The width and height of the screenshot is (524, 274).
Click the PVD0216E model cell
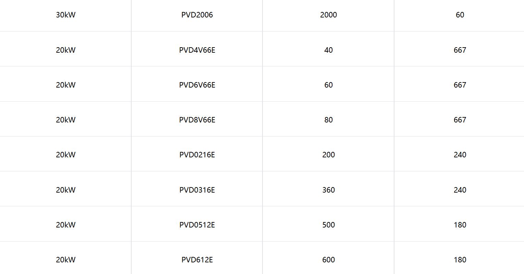coord(197,155)
